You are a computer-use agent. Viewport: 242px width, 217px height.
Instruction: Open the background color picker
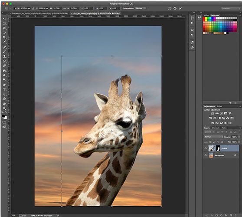pos(6,118)
